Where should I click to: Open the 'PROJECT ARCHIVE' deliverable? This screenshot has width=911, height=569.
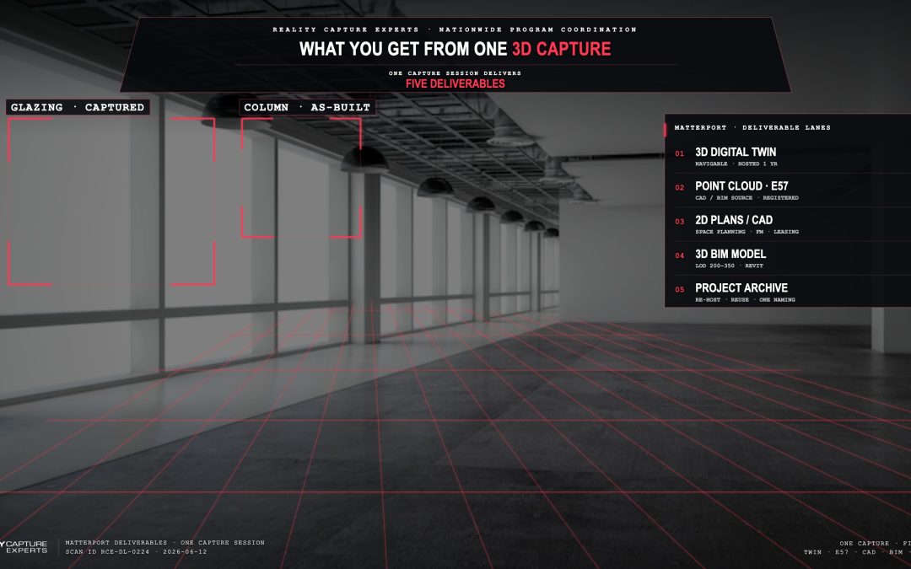click(741, 288)
